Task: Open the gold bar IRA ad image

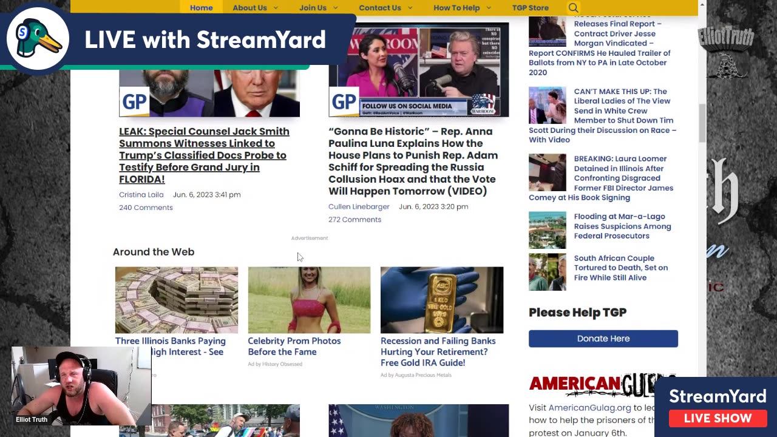Action: 442,300
